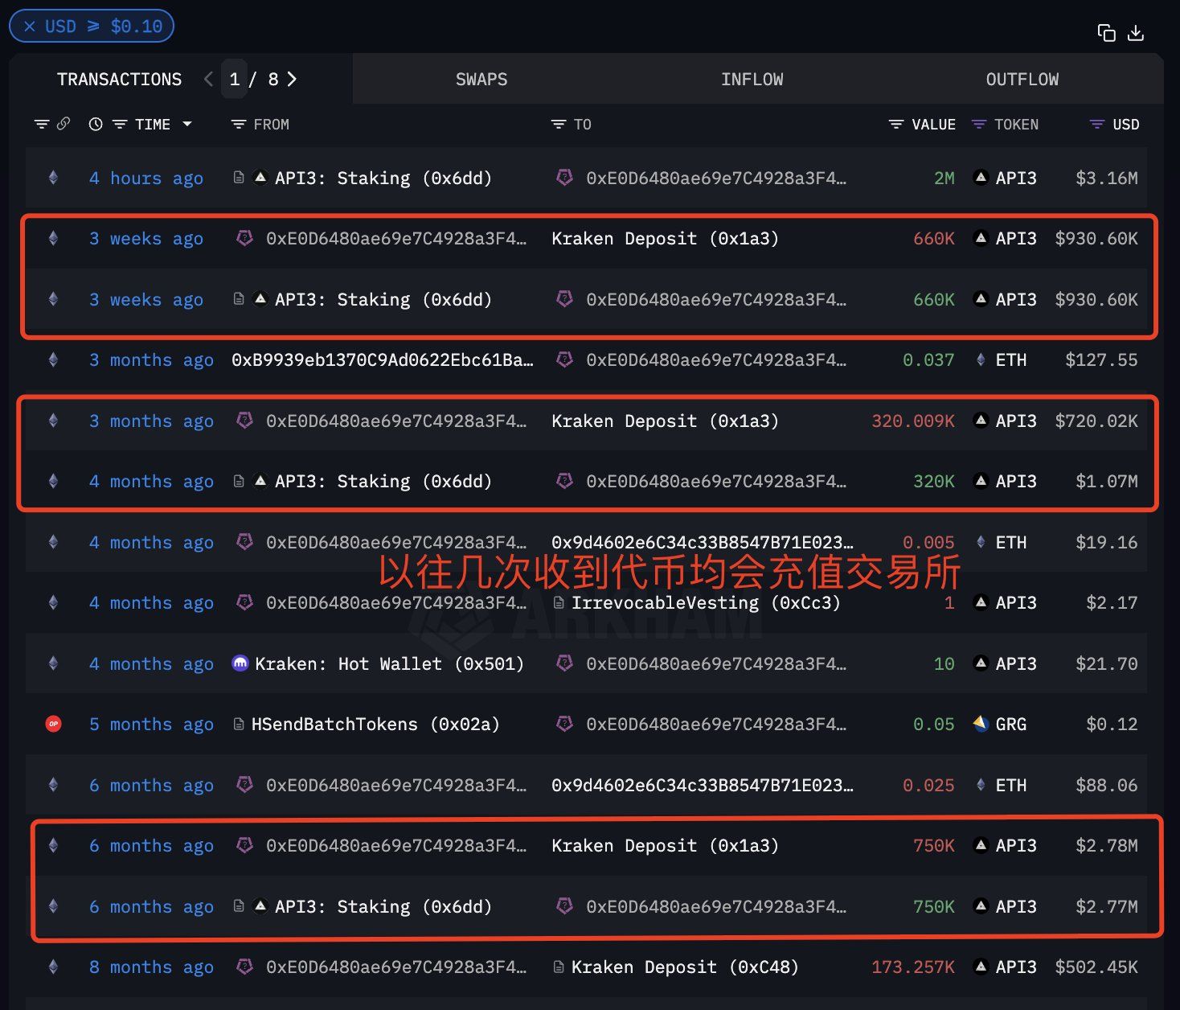Click the $502.45K USD amount

point(1096,967)
